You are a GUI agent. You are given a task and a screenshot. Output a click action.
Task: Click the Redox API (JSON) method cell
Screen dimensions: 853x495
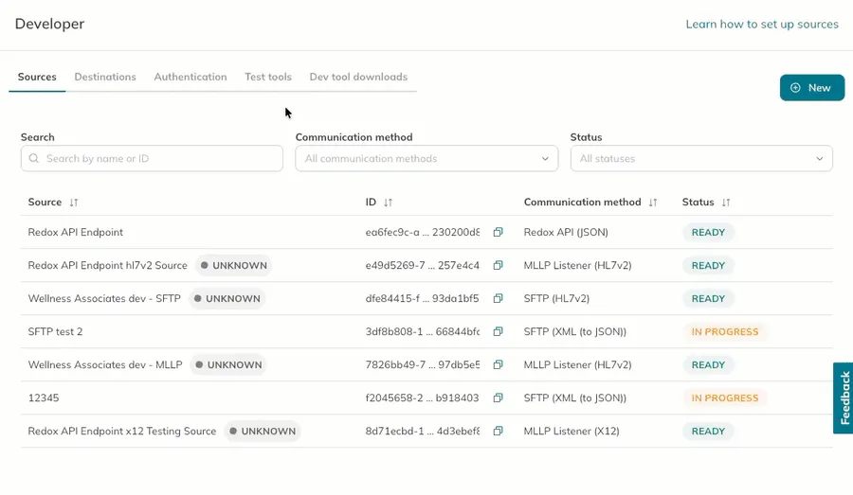click(566, 232)
